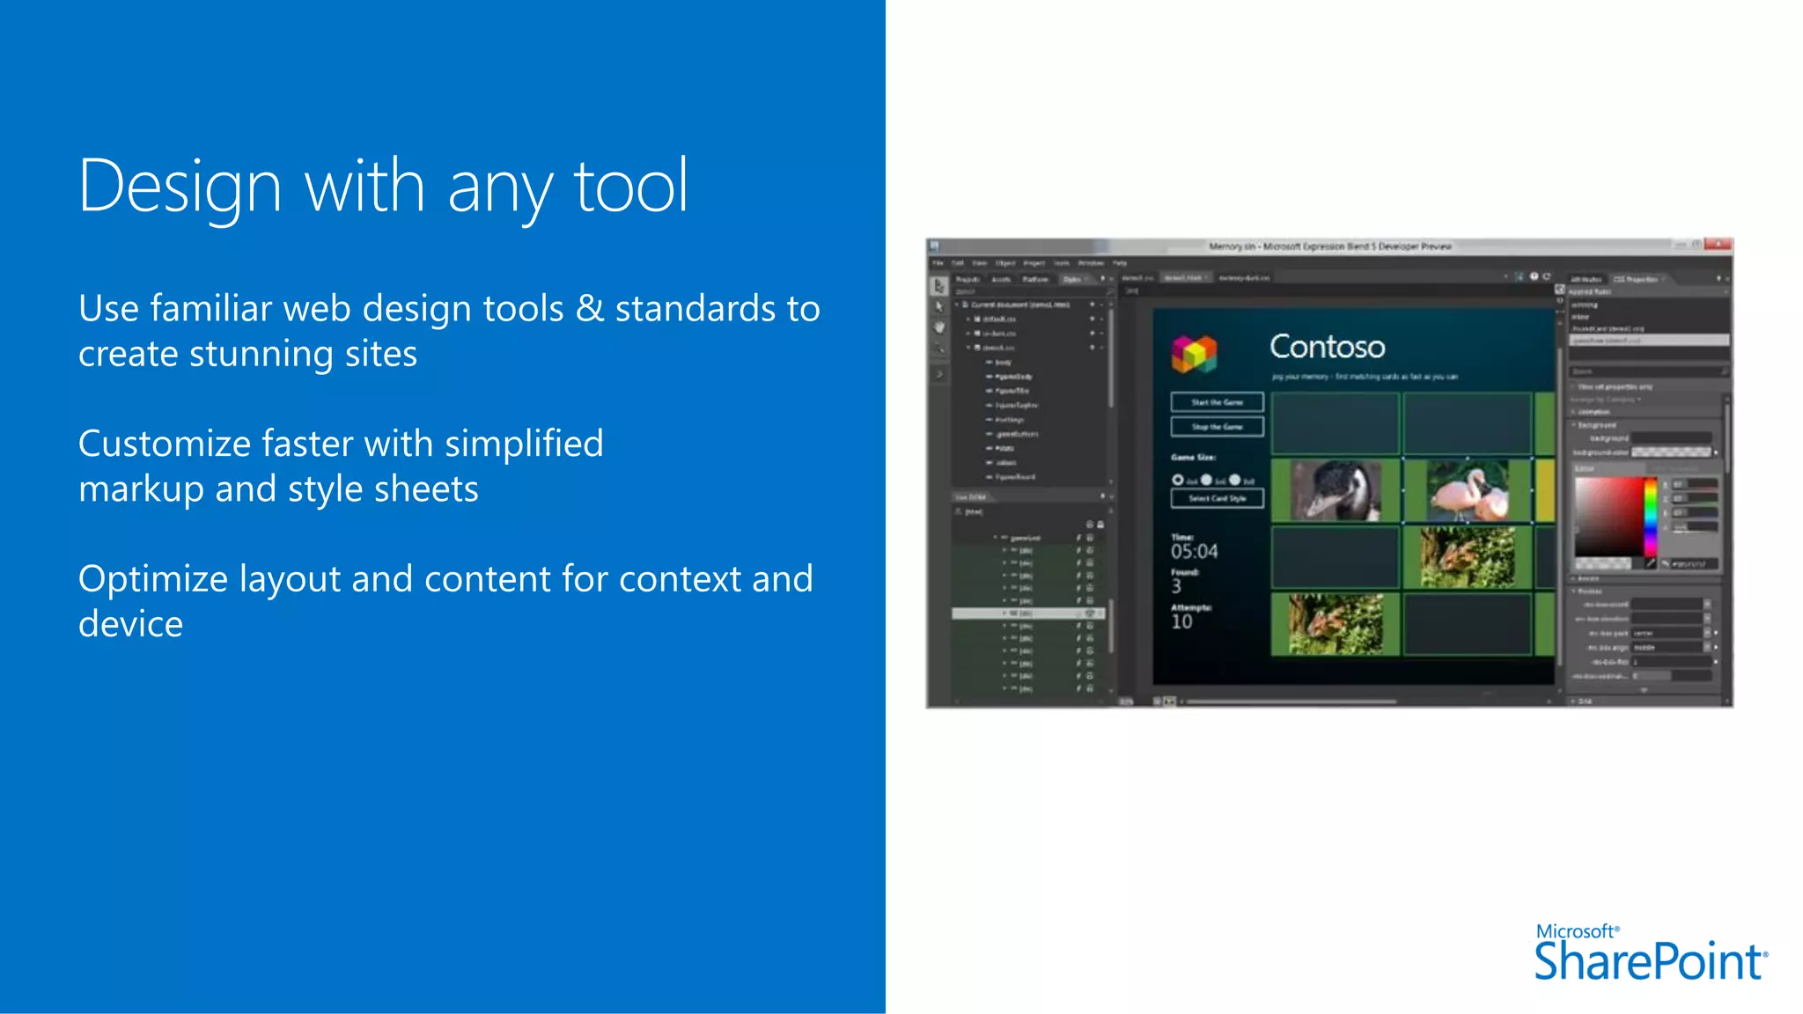The height and width of the screenshot is (1014, 1803).
Task: Select the Selection arrow tool
Action: click(938, 286)
